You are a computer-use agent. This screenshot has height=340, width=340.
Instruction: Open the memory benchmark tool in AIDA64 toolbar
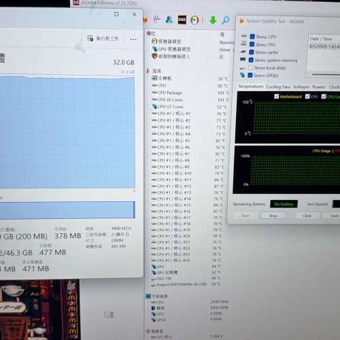[x=156, y=20]
